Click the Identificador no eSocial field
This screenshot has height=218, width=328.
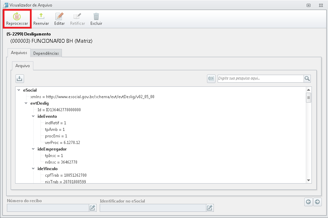pyautogui.click(x=153, y=208)
